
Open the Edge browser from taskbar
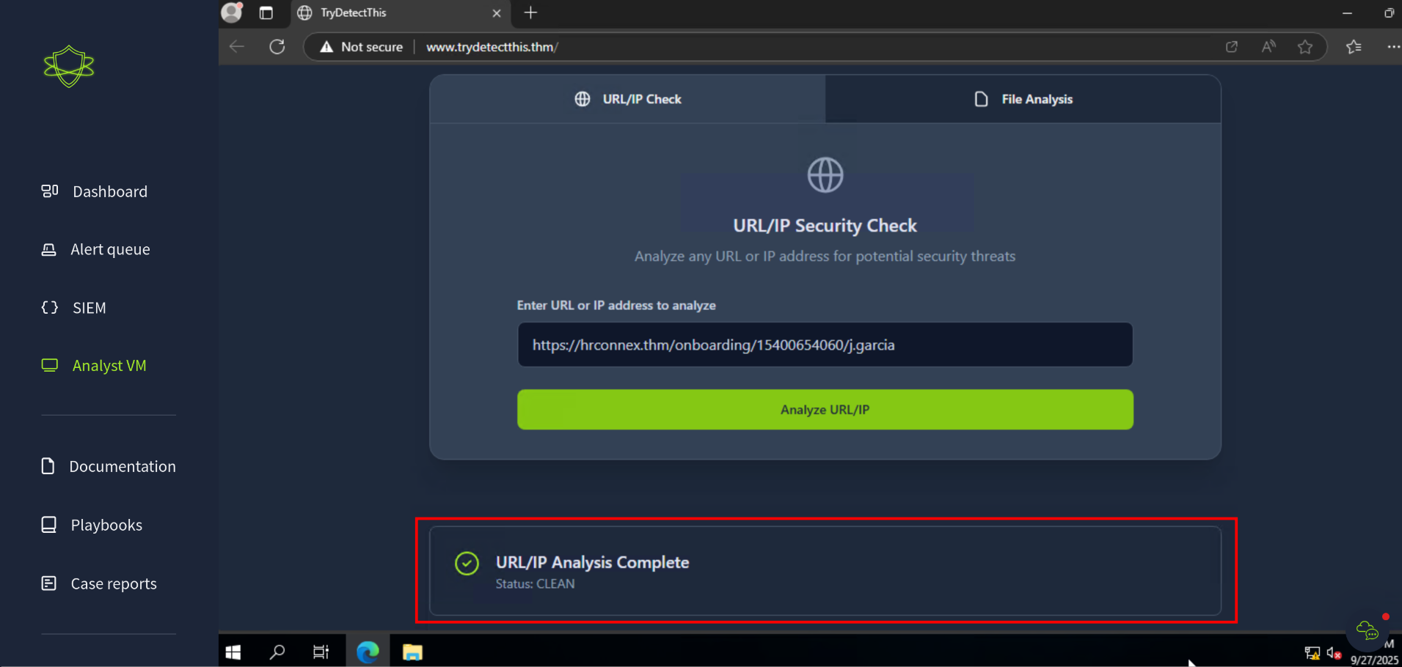point(368,652)
